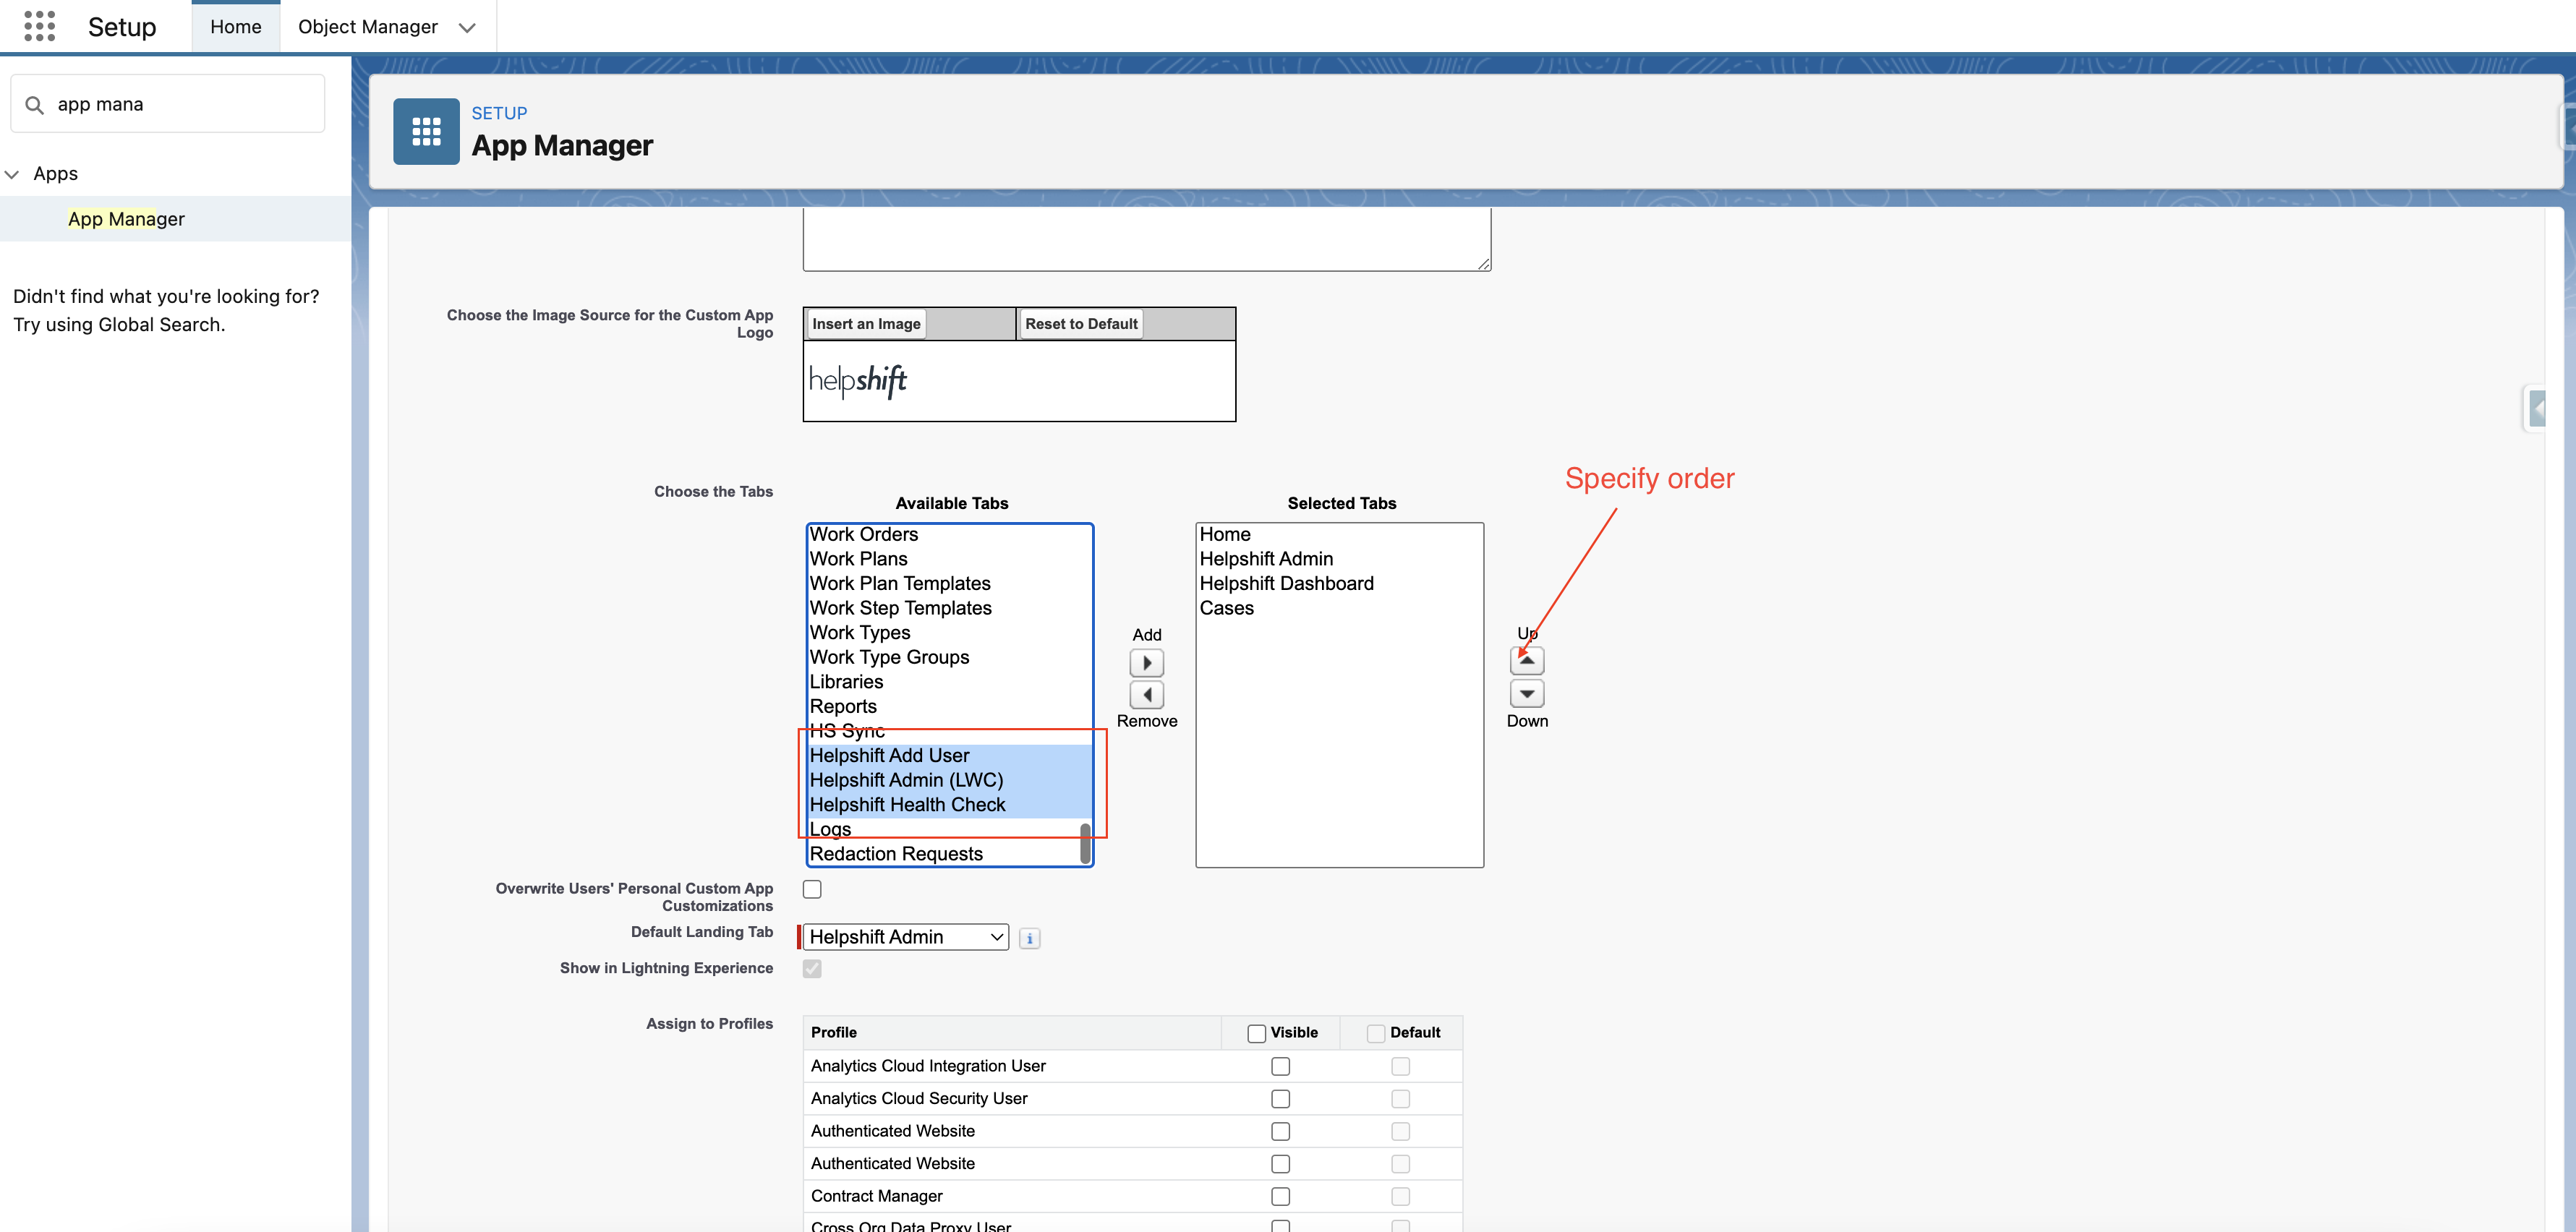Open the App Launcher waffle icon
The width and height of the screenshot is (2576, 1232).
39,26
